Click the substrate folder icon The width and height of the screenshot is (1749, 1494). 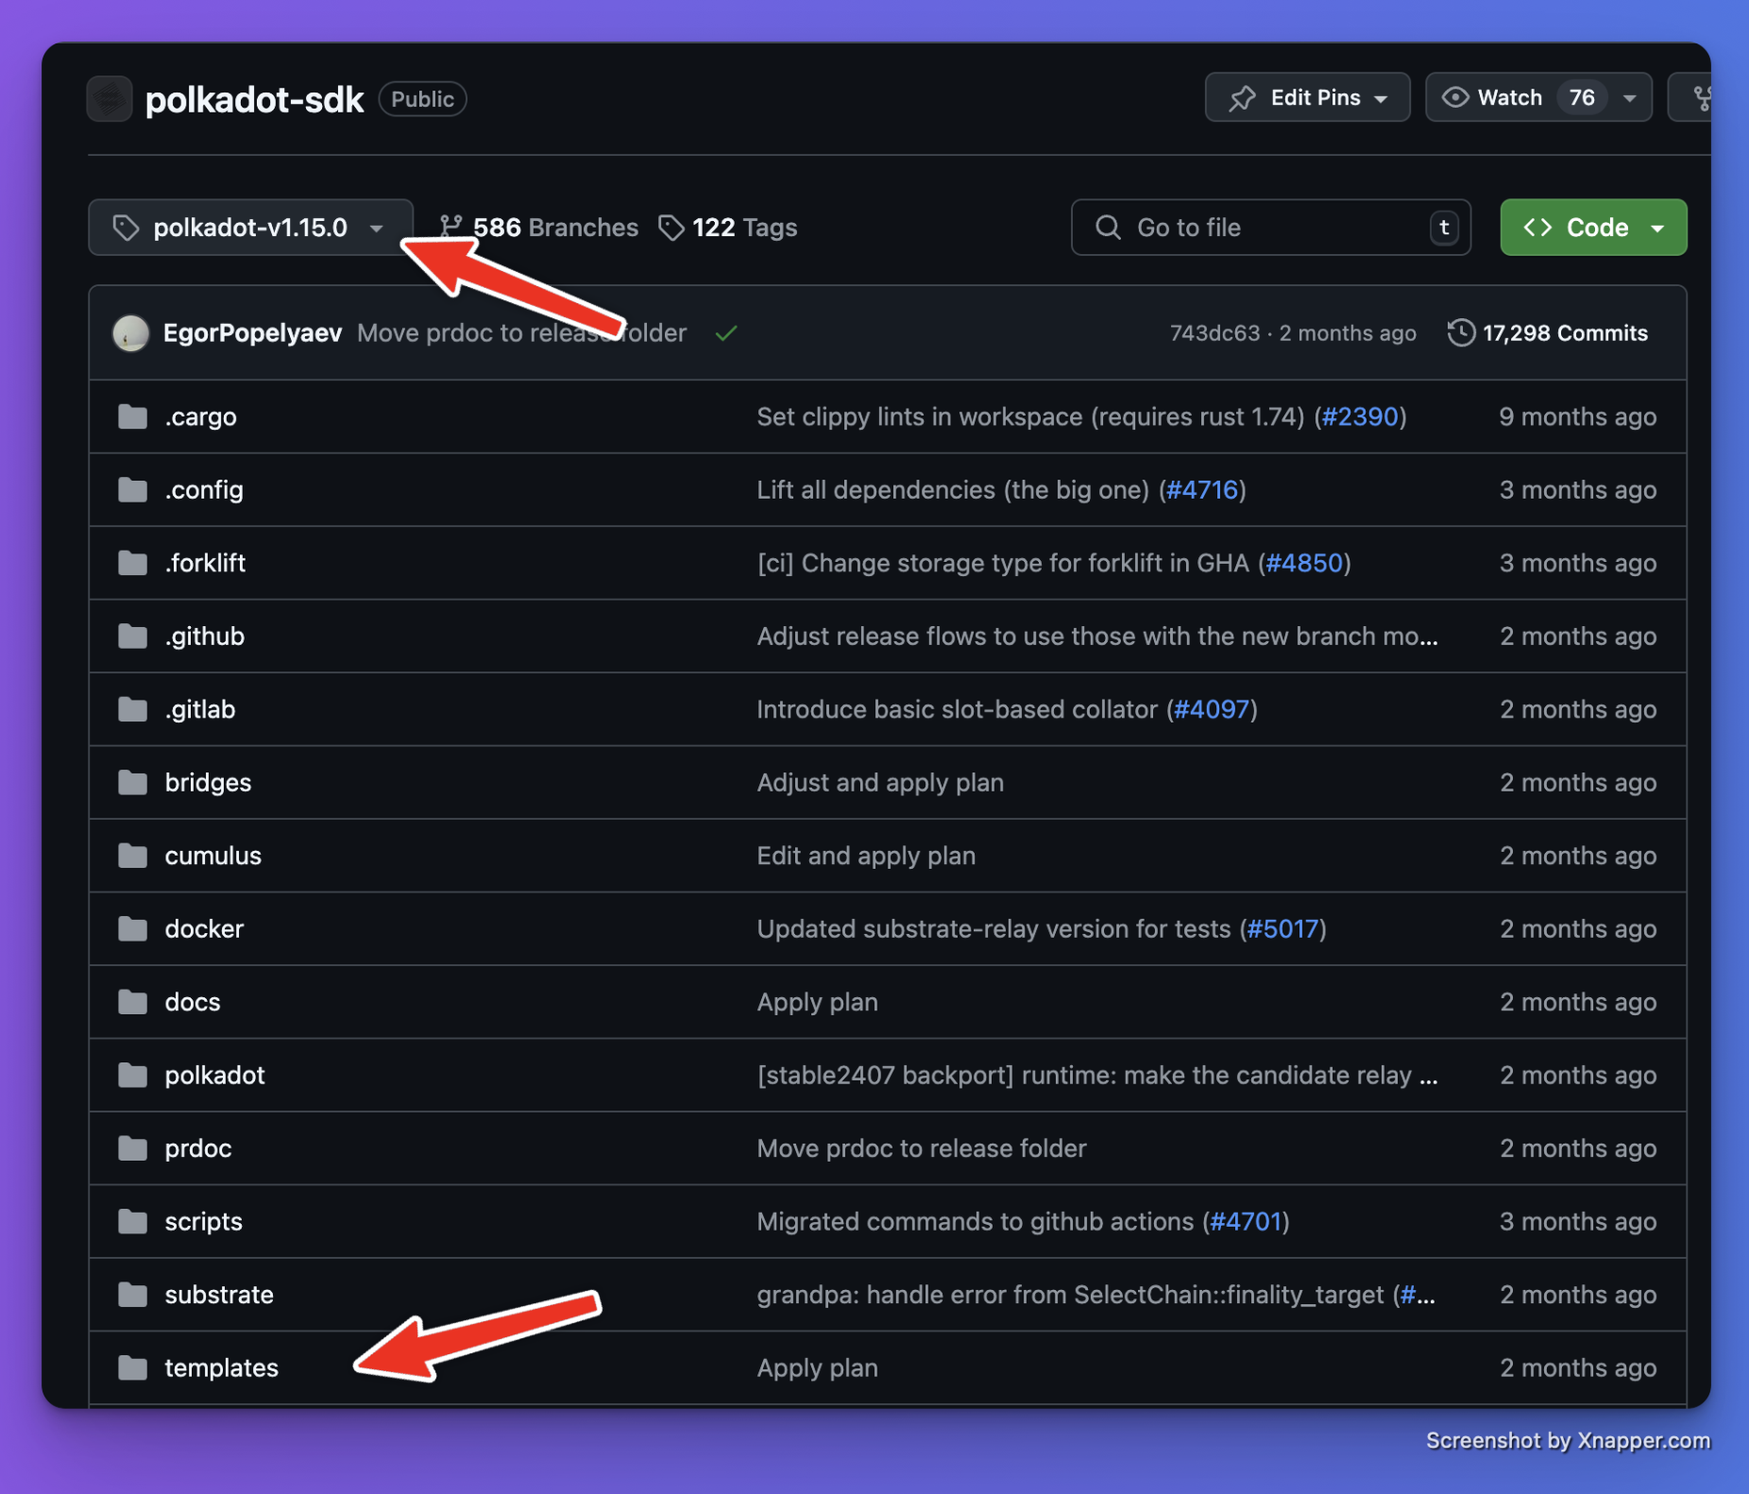(x=132, y=1295)
